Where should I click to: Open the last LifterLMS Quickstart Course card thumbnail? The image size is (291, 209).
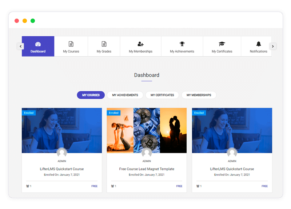click(232, 130)
